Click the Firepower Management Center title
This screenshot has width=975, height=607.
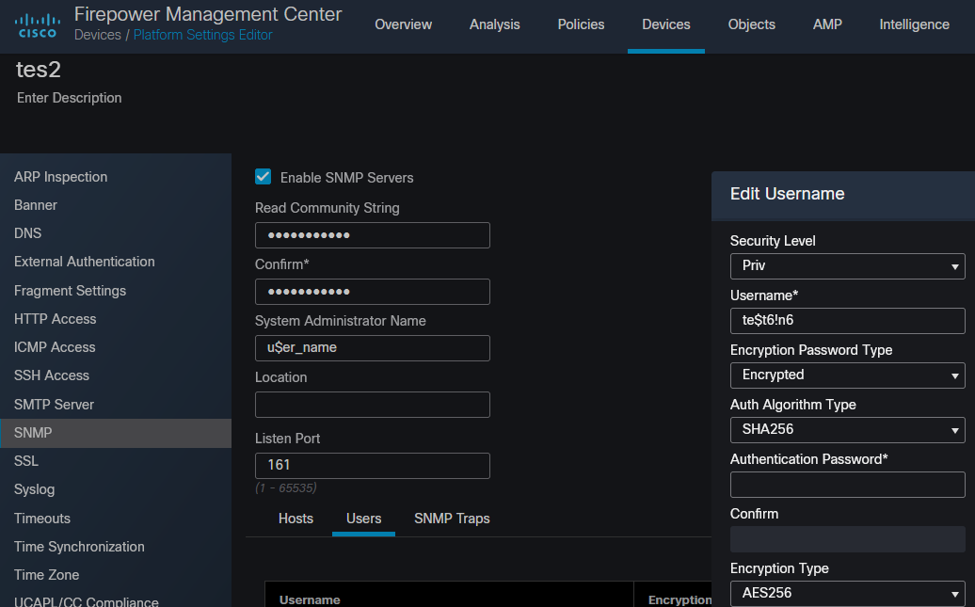pos(208,14)
